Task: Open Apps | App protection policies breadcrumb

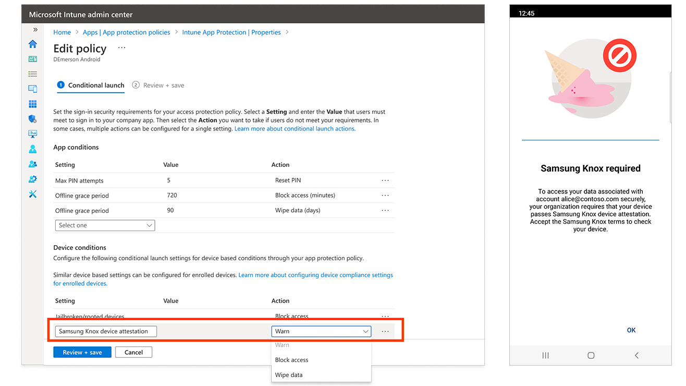Action: (x=127, y=32)
